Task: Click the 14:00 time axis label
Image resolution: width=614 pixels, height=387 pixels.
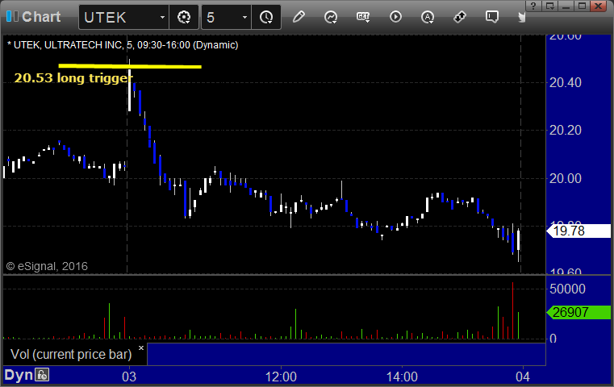Action: pos(402,377)
